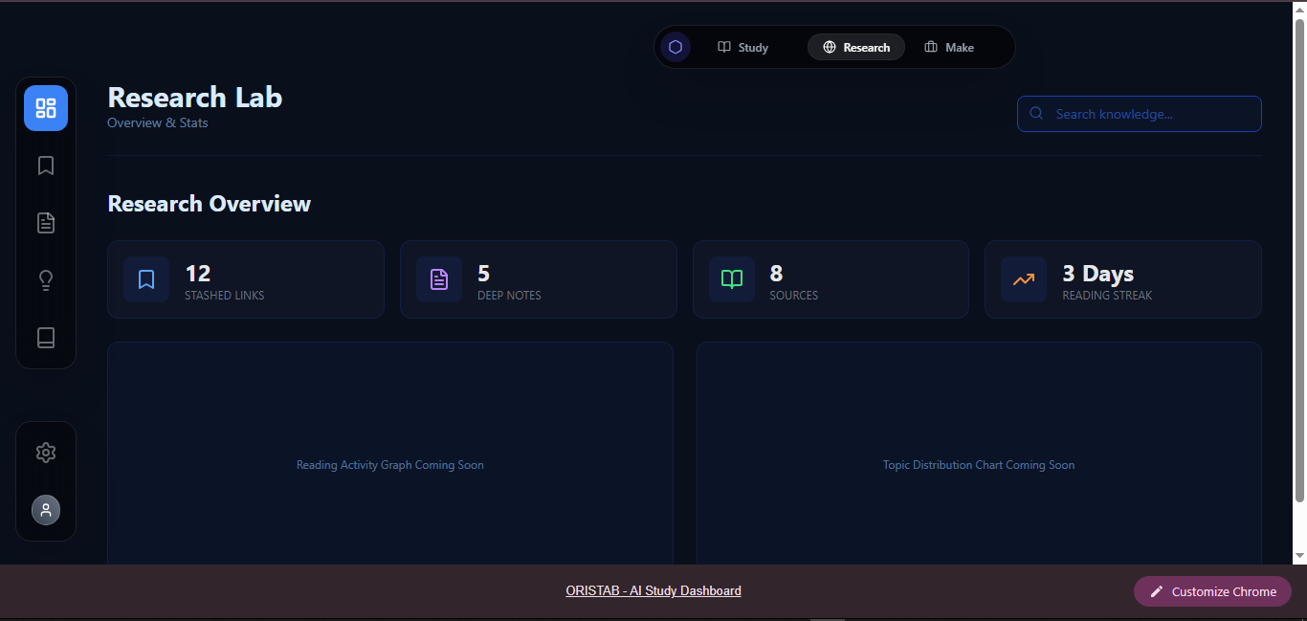Image resolution: width=1307 pixels, height=621 pixels.
Task: Open the bookmark icon in left sidebar
Action: pos(46,166)
